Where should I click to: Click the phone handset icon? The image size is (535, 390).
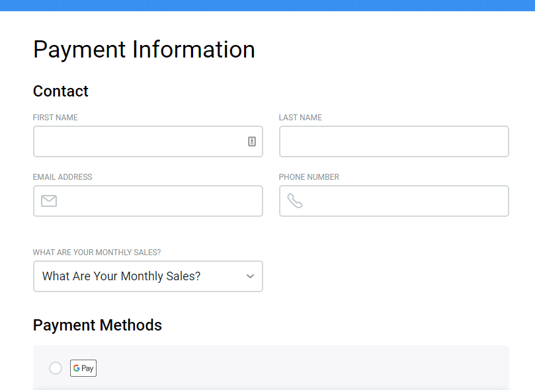(295, 201)
